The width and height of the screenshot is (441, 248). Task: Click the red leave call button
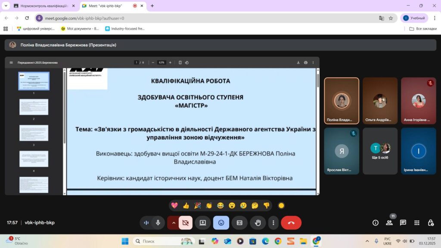(x=291, y=223)
